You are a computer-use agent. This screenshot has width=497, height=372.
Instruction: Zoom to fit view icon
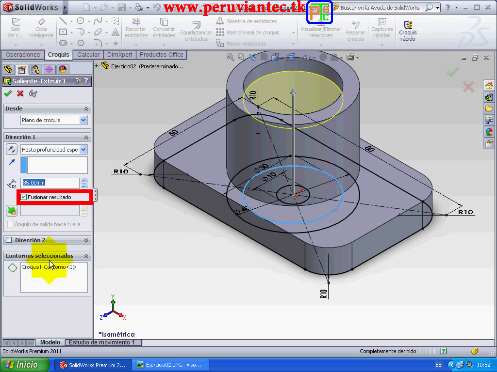tap(231, 57)
